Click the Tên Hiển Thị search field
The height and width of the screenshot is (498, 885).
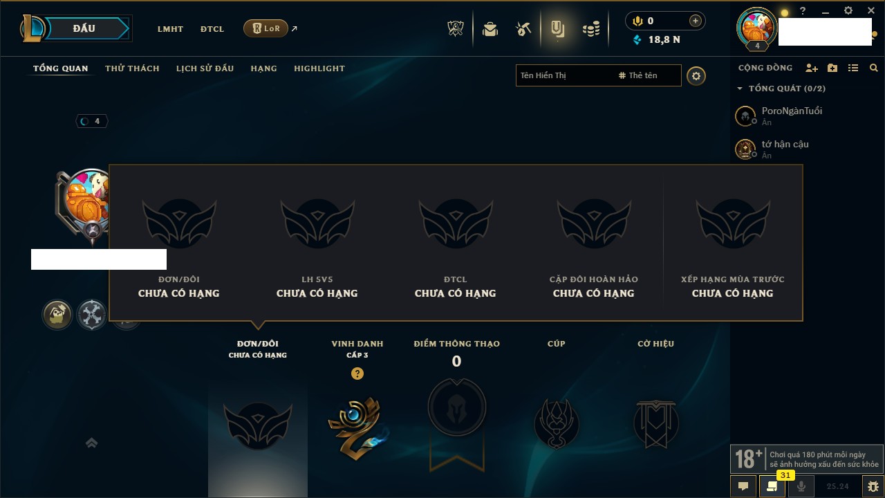click(566, 75)
